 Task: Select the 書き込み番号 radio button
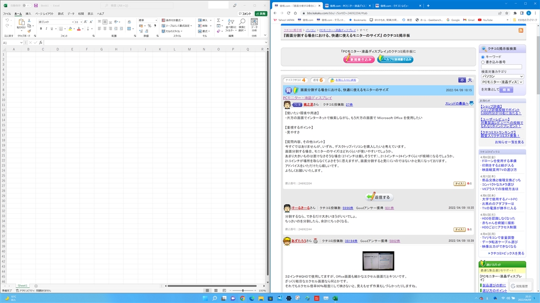(483, 62)
